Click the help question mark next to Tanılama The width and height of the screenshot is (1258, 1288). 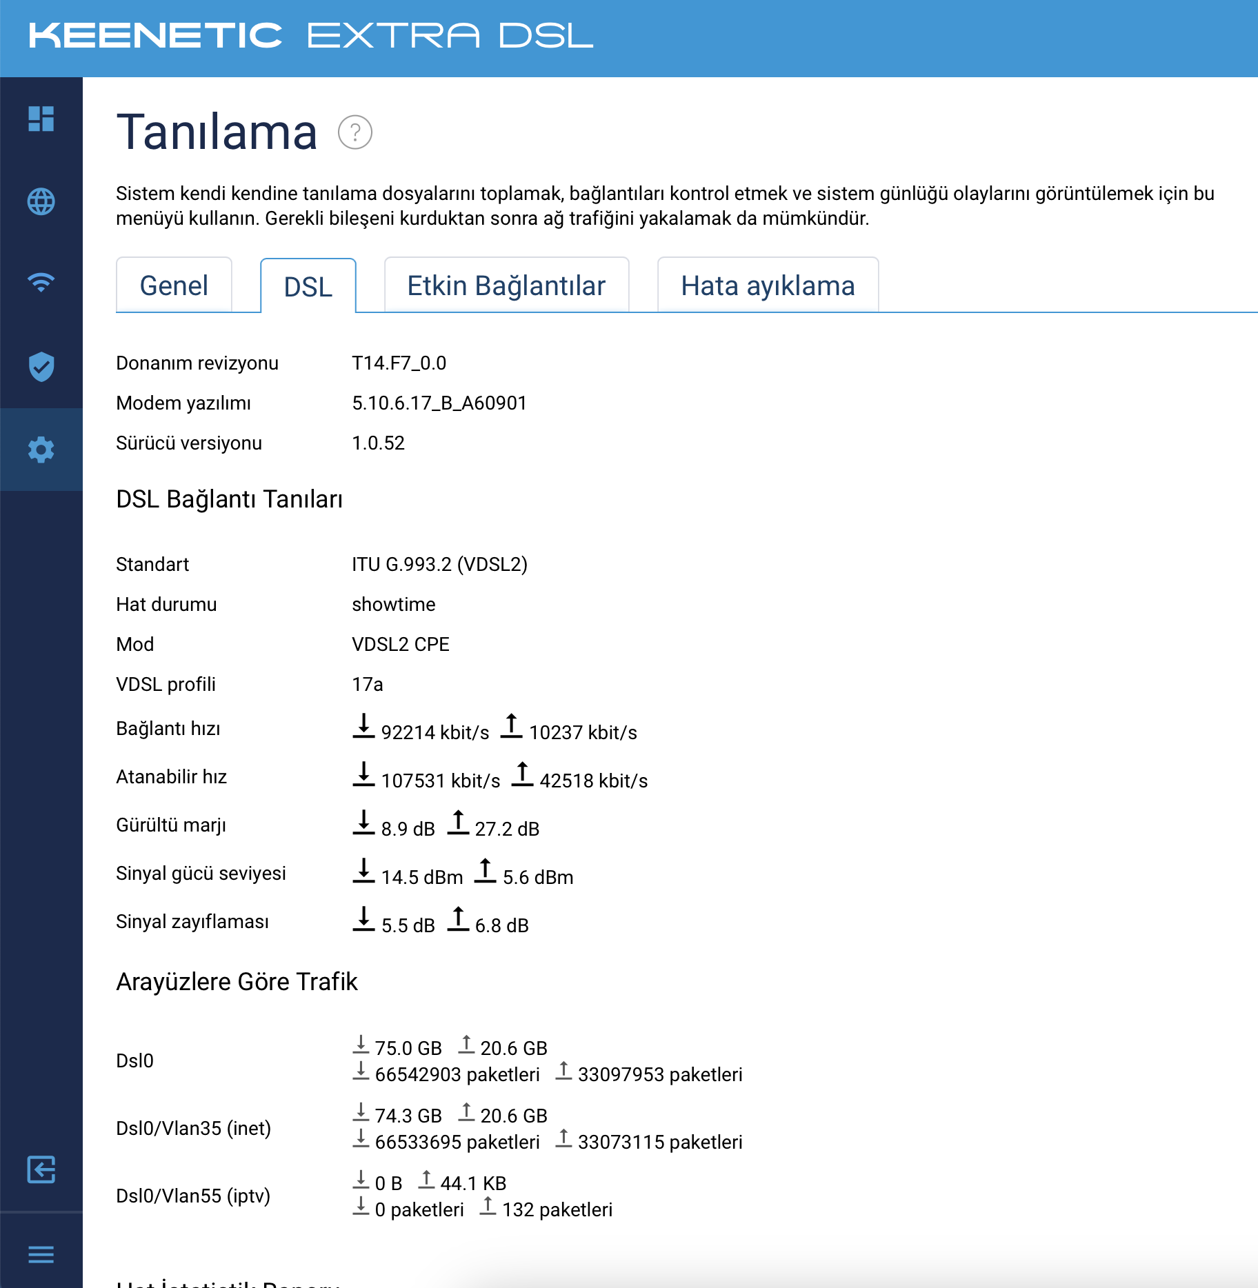pyautogui.click(x=355, y=132)
